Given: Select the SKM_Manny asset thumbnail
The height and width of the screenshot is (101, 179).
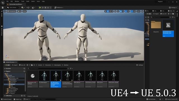Looking at the screenshot, I should click(79, 79).
